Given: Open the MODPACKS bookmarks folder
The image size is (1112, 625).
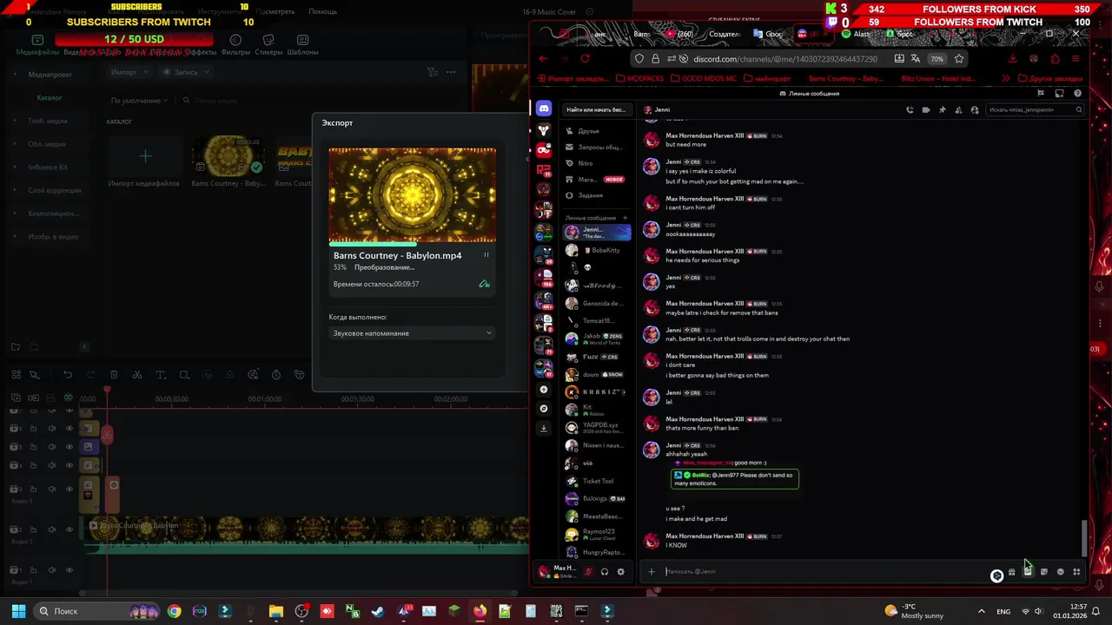Looking at the screenshot, I should click(x=642, y=78).
